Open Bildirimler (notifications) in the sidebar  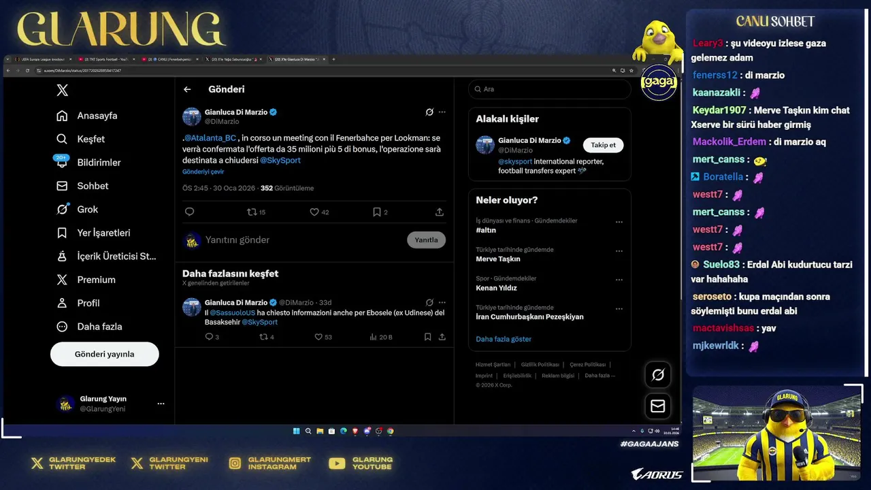pos(88,162)
